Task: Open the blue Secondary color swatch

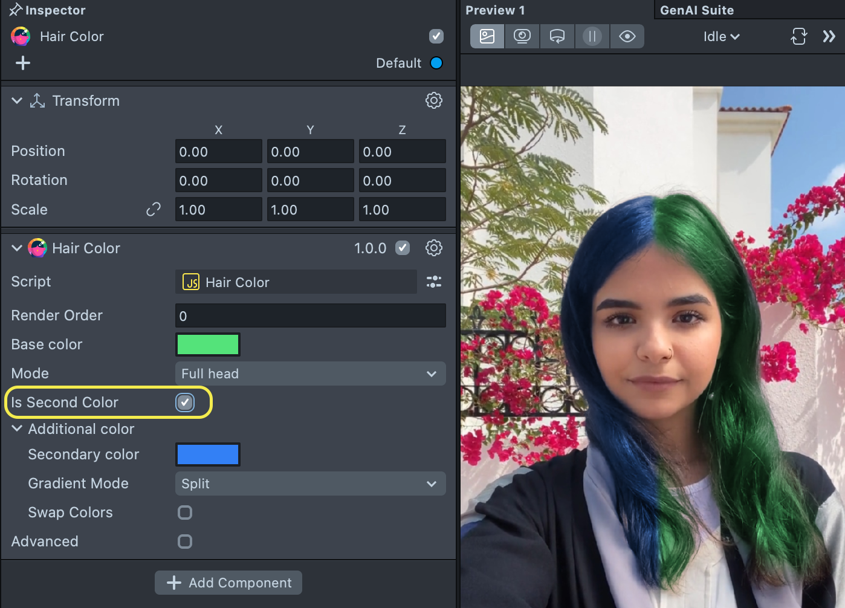Action: click(x=207, y=454)
